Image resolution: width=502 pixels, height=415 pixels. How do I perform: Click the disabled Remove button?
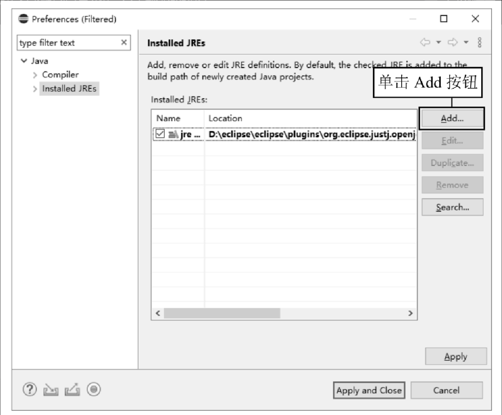click(x=452, y=185)
